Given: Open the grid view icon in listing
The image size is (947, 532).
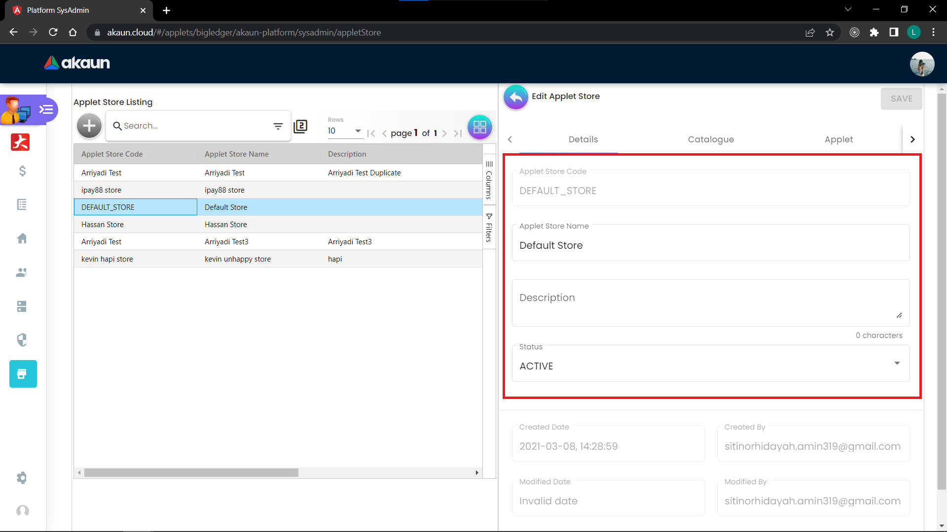Looking at the screenshot, I should (479, 127).
